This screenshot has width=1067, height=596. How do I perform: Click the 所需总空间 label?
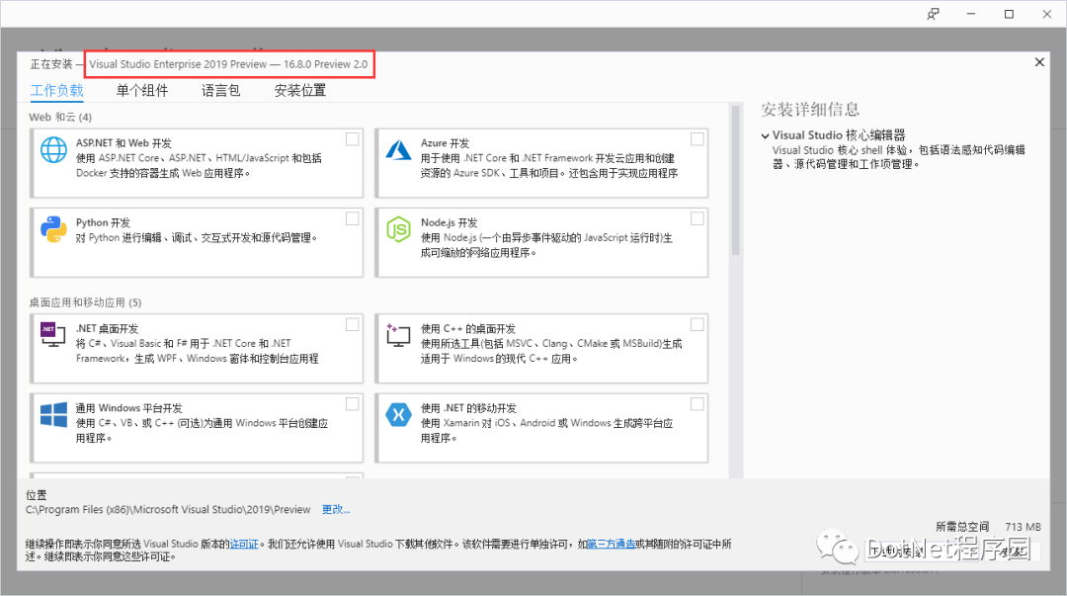962,527
